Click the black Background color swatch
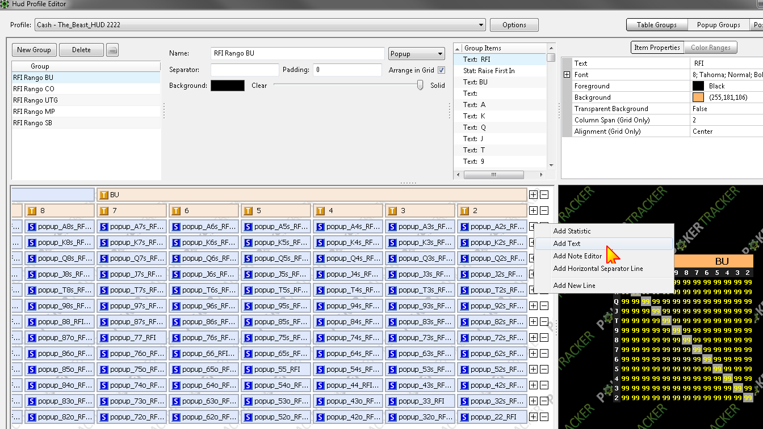Image resolution: width=763 pixels, height=429 pixels. point(227,86)
